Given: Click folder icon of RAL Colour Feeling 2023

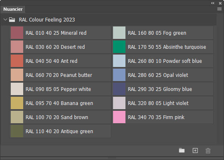Looking at the screenshot, I should (x=12, y=19).
